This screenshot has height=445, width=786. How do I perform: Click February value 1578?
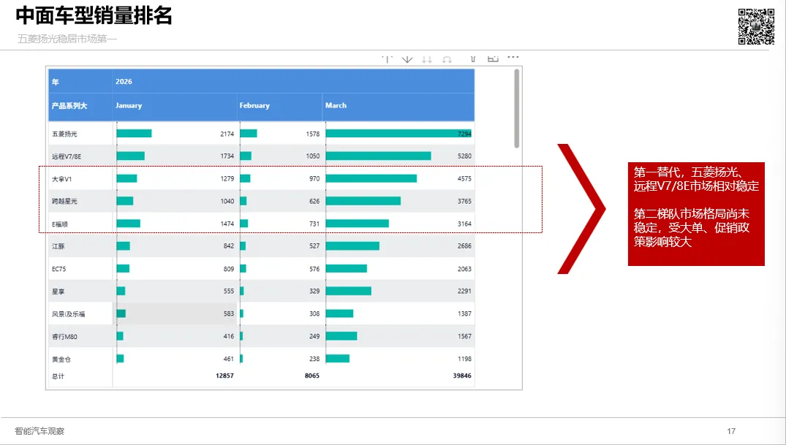313,134
